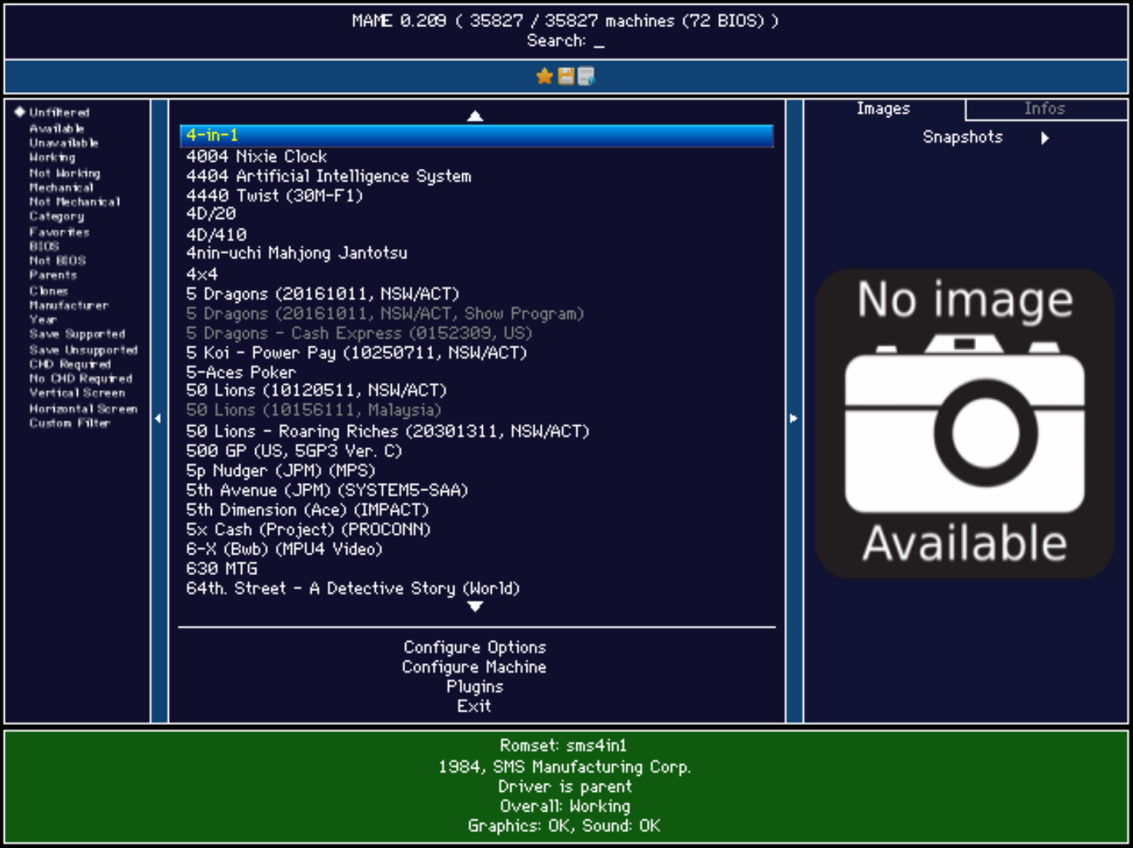The width and height of the screenshot is (1133, 848).
Task: Choose Exit from the menu
Action: click(x=474, y=706)
